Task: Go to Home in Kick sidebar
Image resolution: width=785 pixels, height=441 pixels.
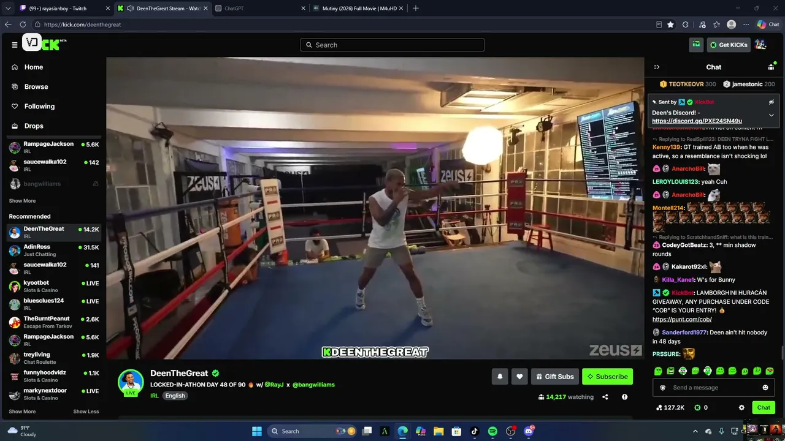Action: [x=34, y=67]
